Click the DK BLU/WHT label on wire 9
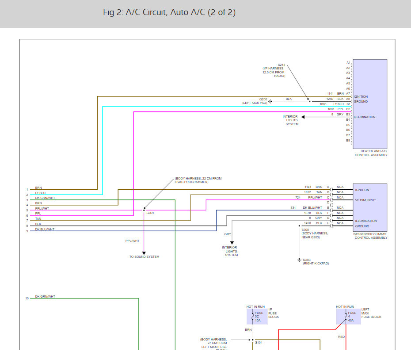This screenshot has width=411, height=356. [45, 229]
